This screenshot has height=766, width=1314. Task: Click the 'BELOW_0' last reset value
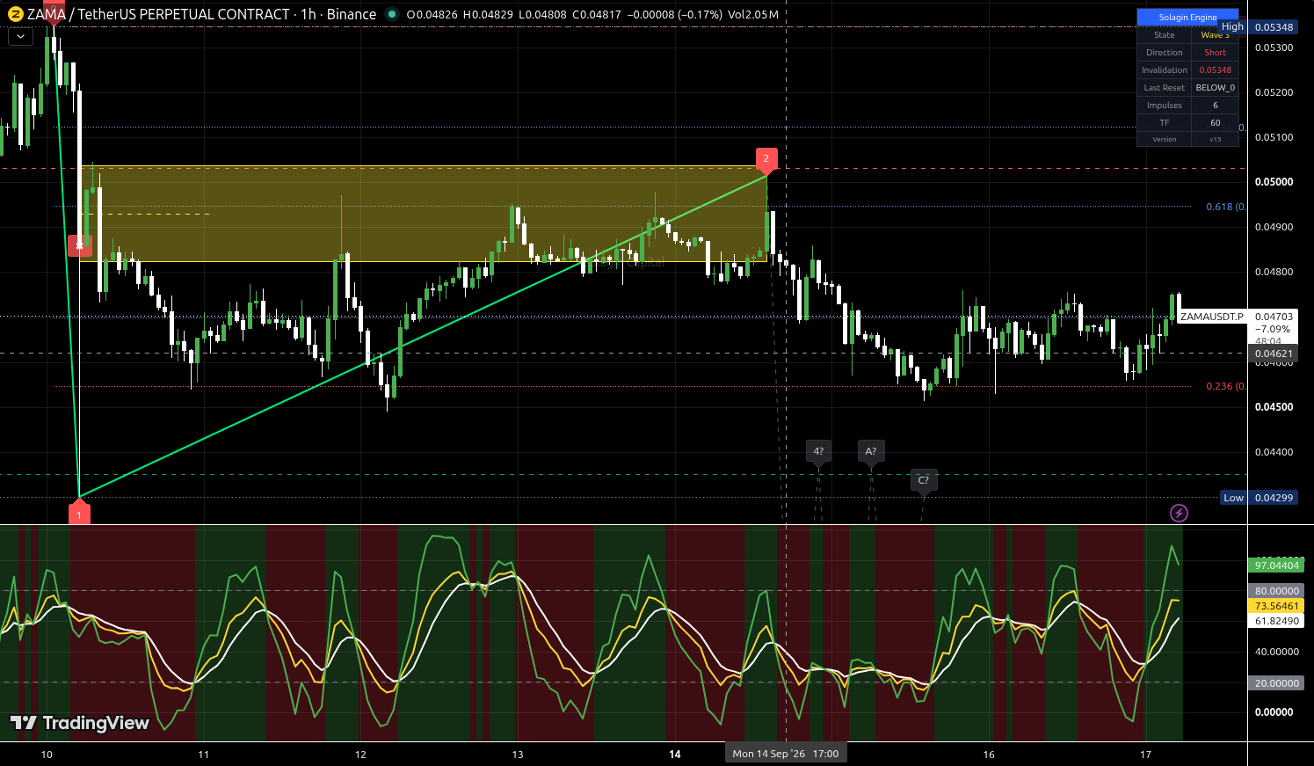tap(1215, 88)
